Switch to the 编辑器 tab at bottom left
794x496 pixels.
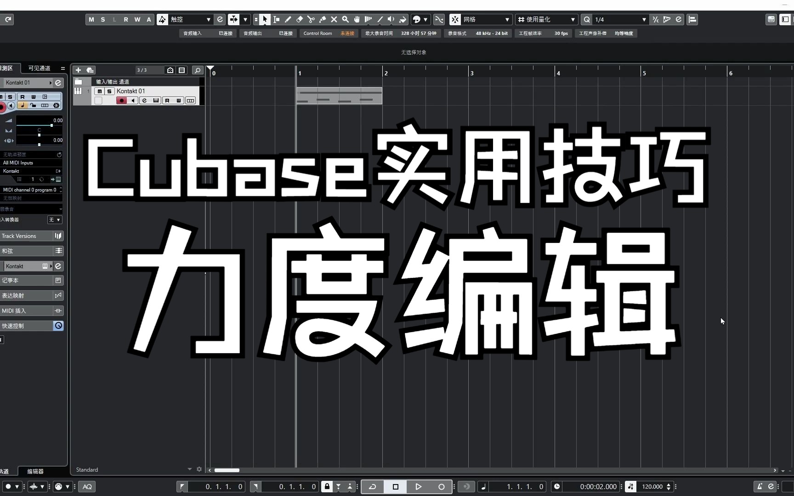pyautogui.click(x=34, y=471)
